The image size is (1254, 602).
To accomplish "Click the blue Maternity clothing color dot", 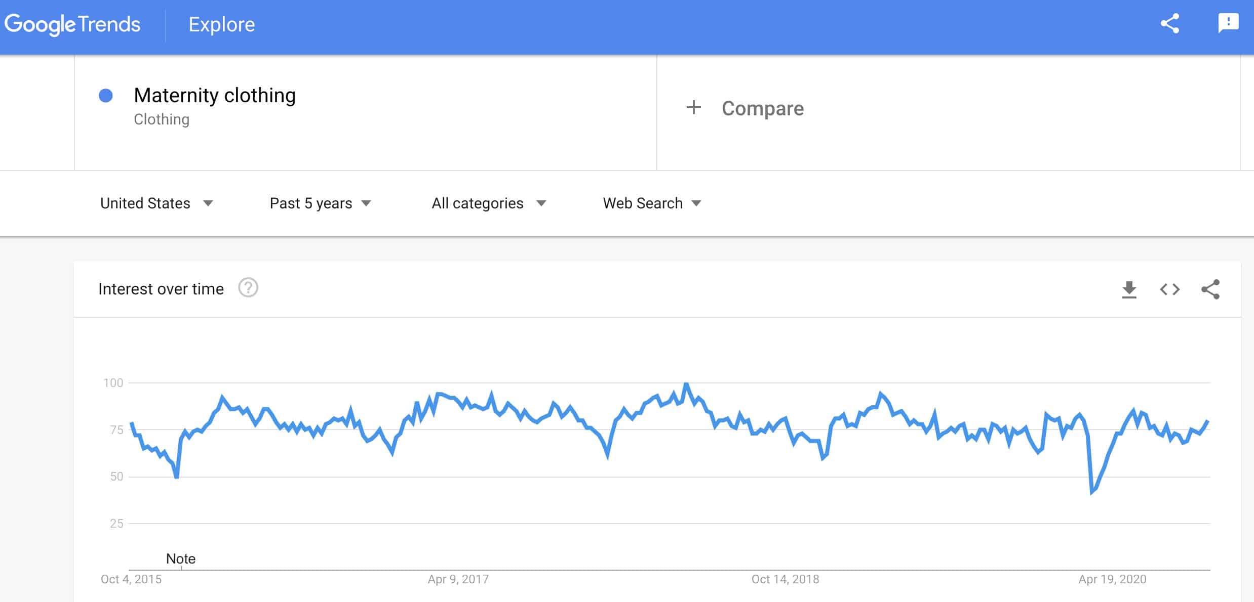I will [106, 96].
